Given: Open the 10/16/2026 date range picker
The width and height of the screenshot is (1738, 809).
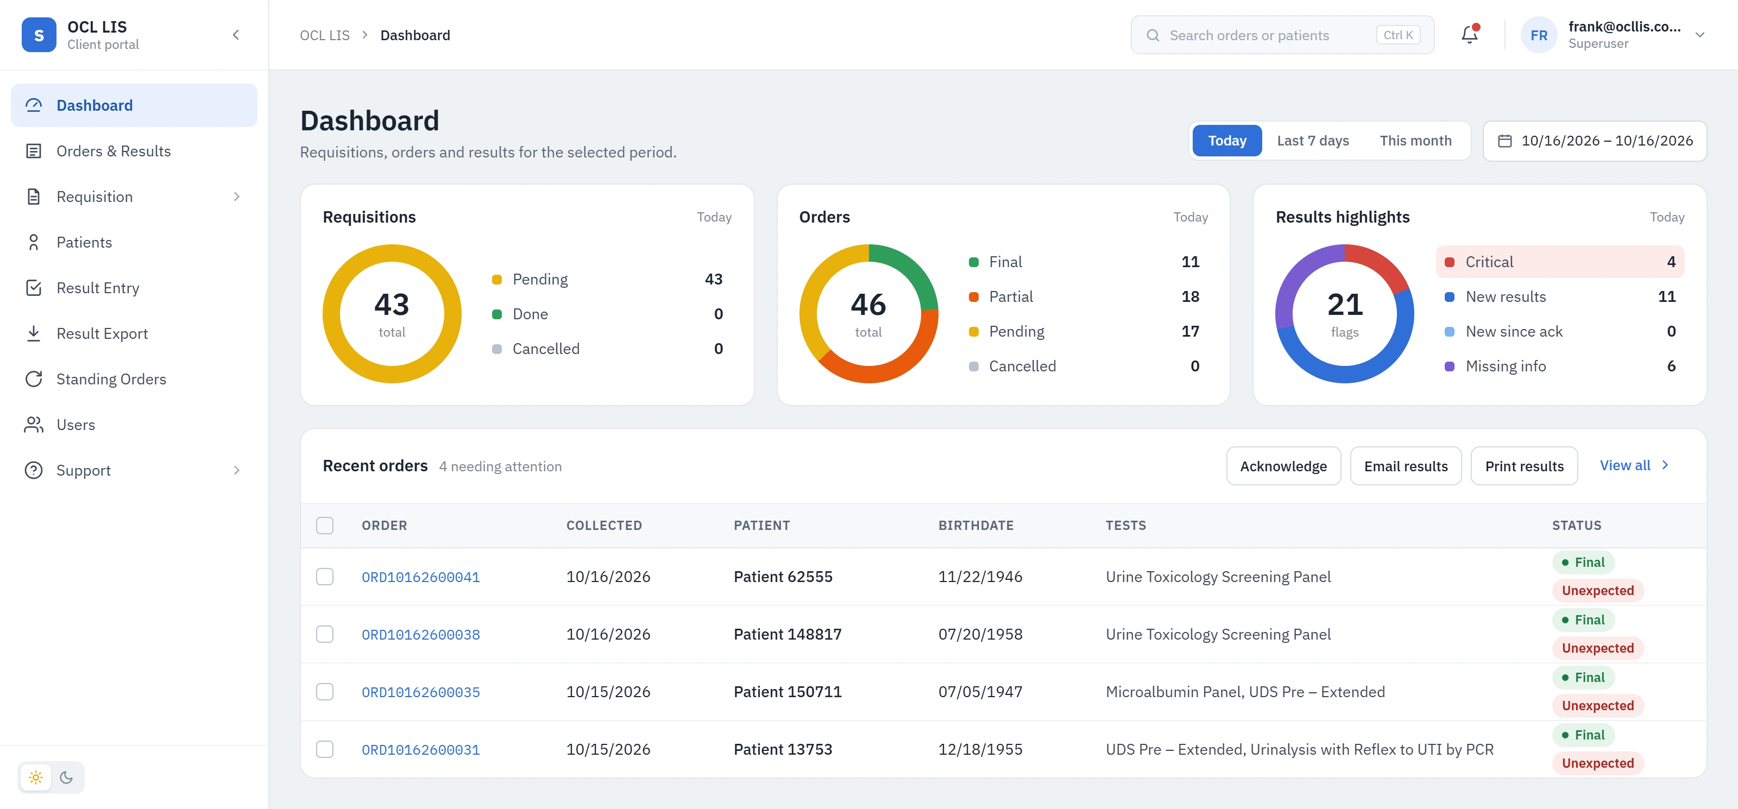Looking at the screenshot, I should (x=1594, y=141).
